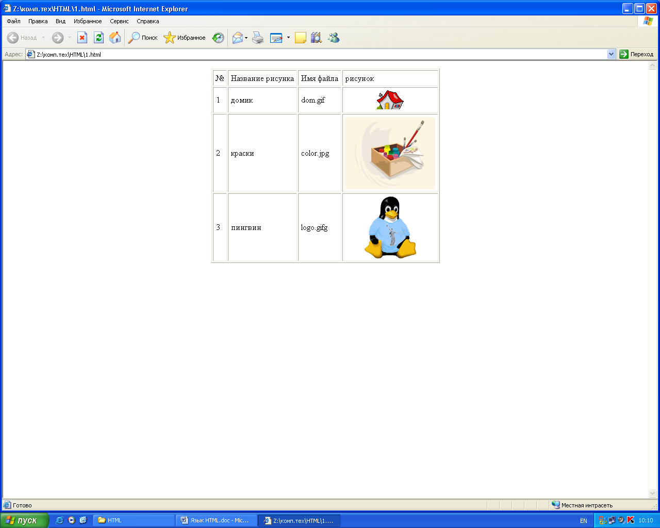The image size is (660, 528).
Task: Launch Internet Explorer from quick launch
Action: (59, 520)
